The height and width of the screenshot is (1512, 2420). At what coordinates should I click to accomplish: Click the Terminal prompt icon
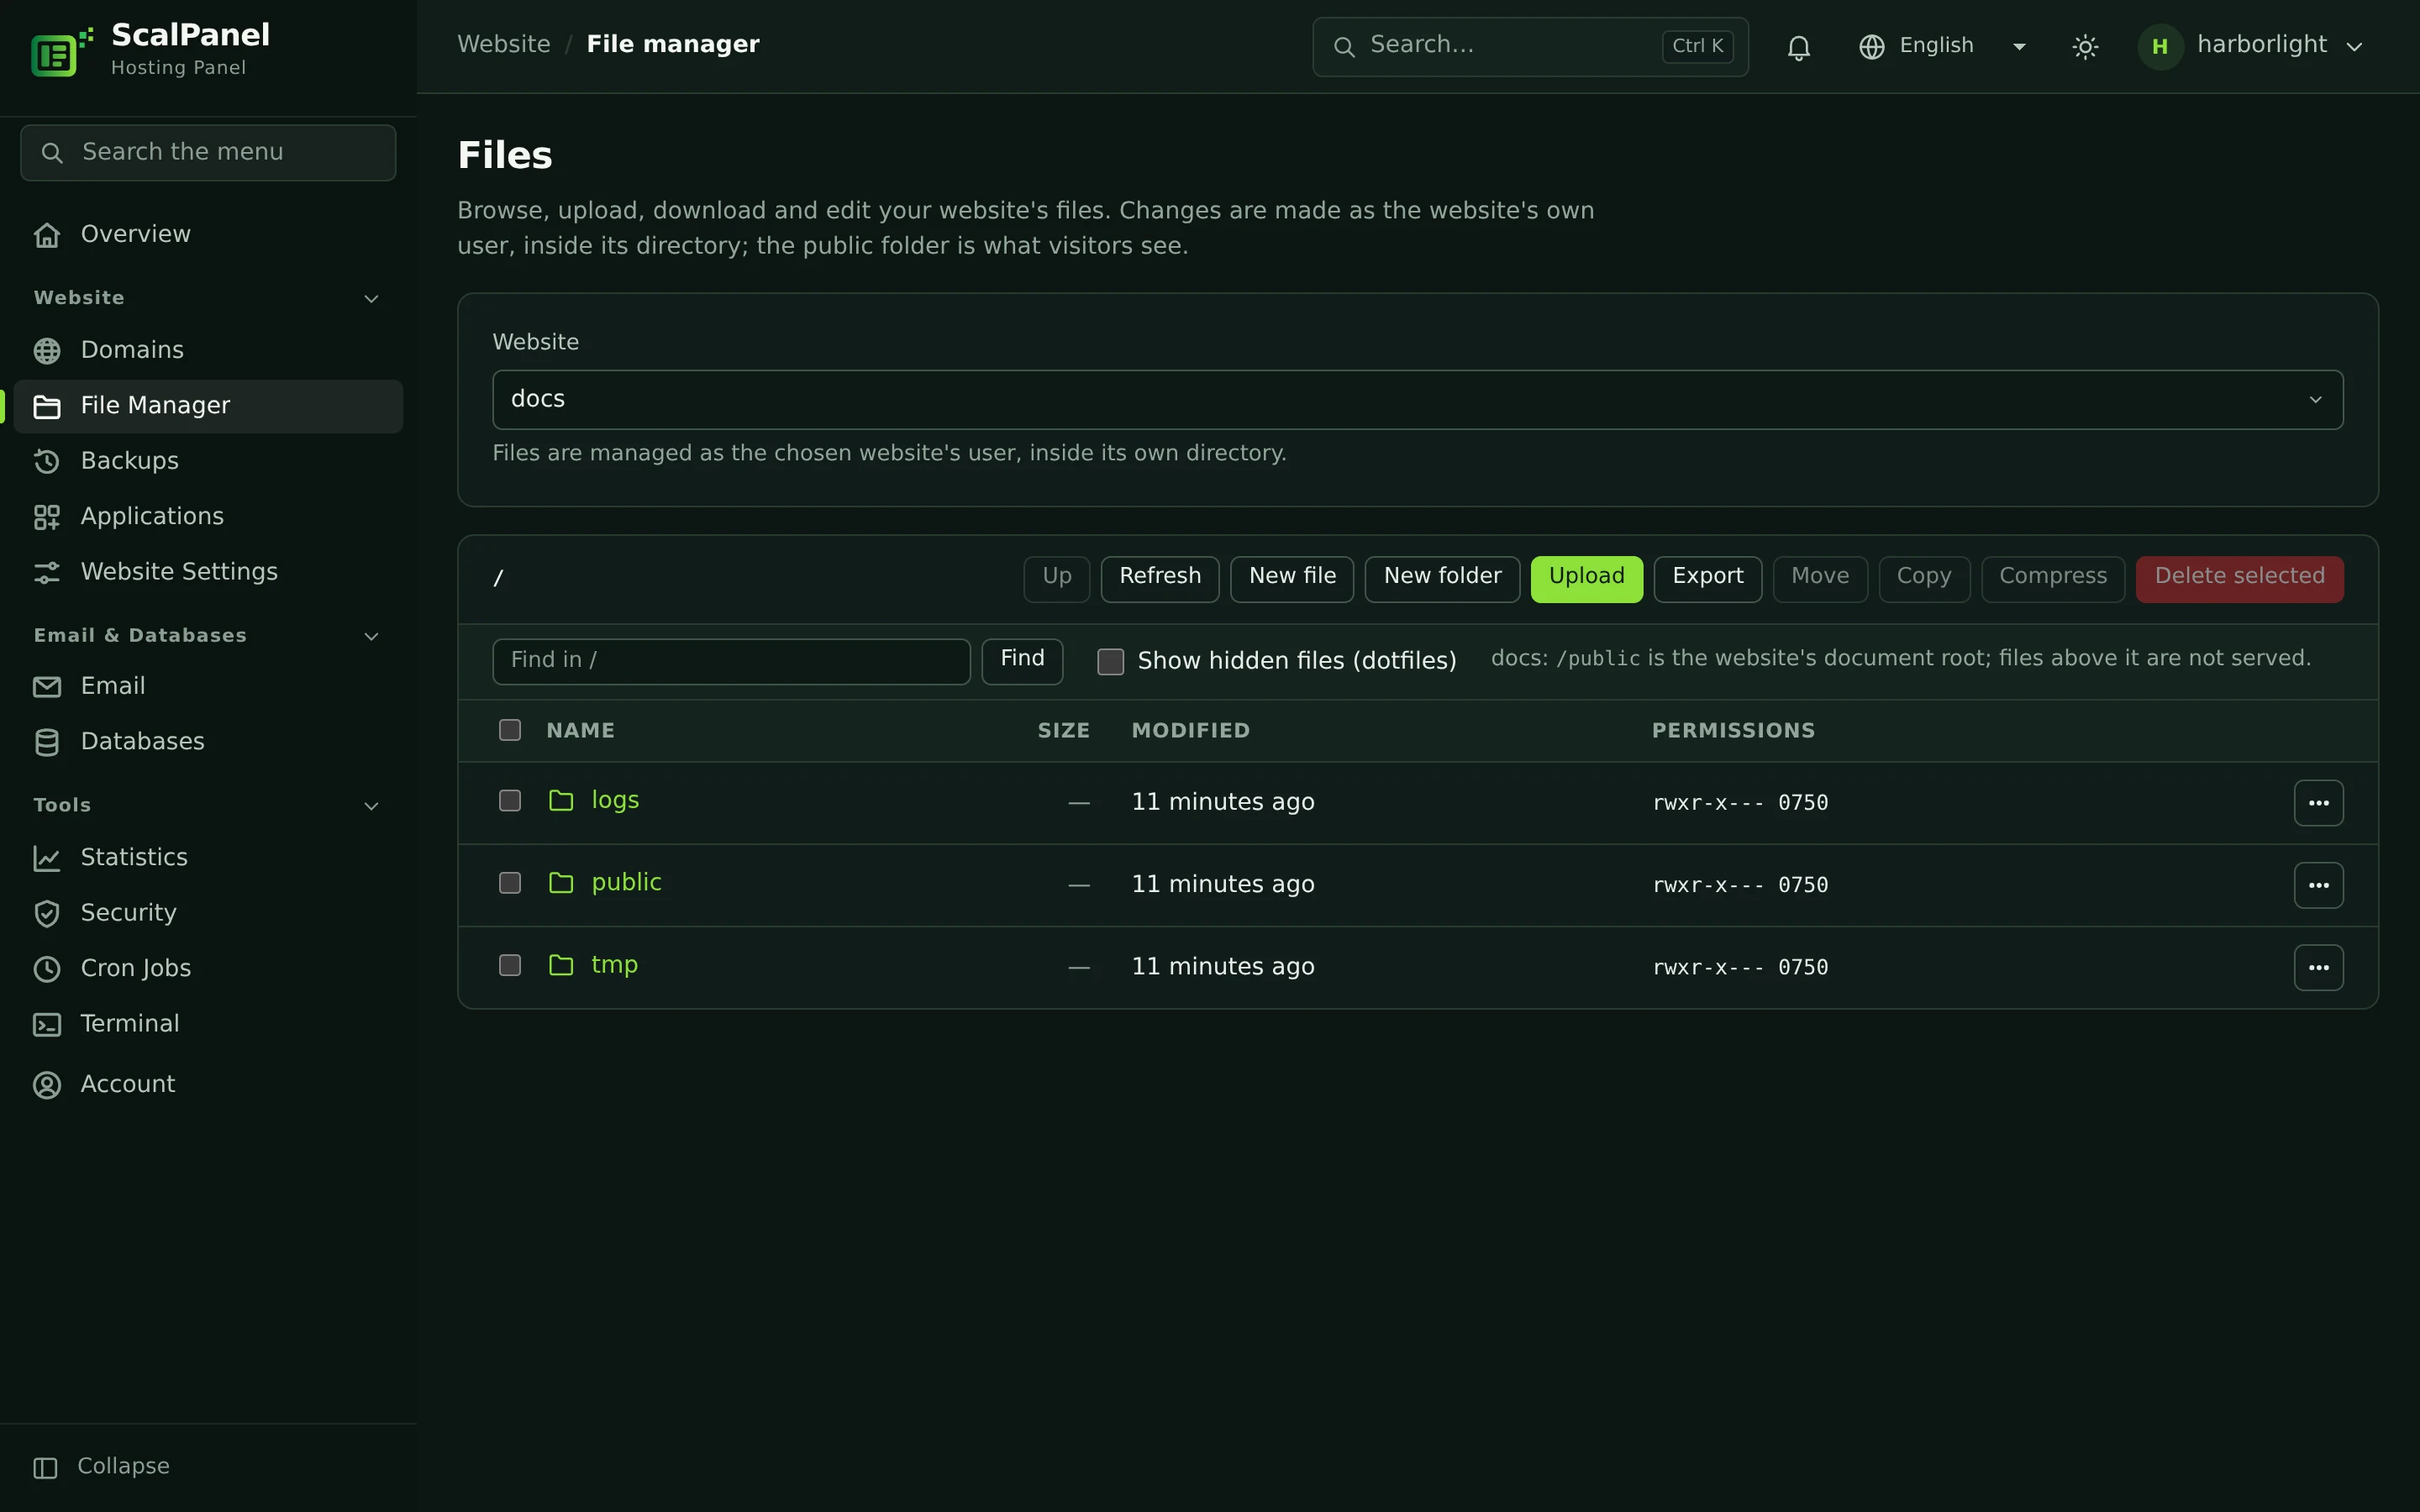(x=47, y=1025)
